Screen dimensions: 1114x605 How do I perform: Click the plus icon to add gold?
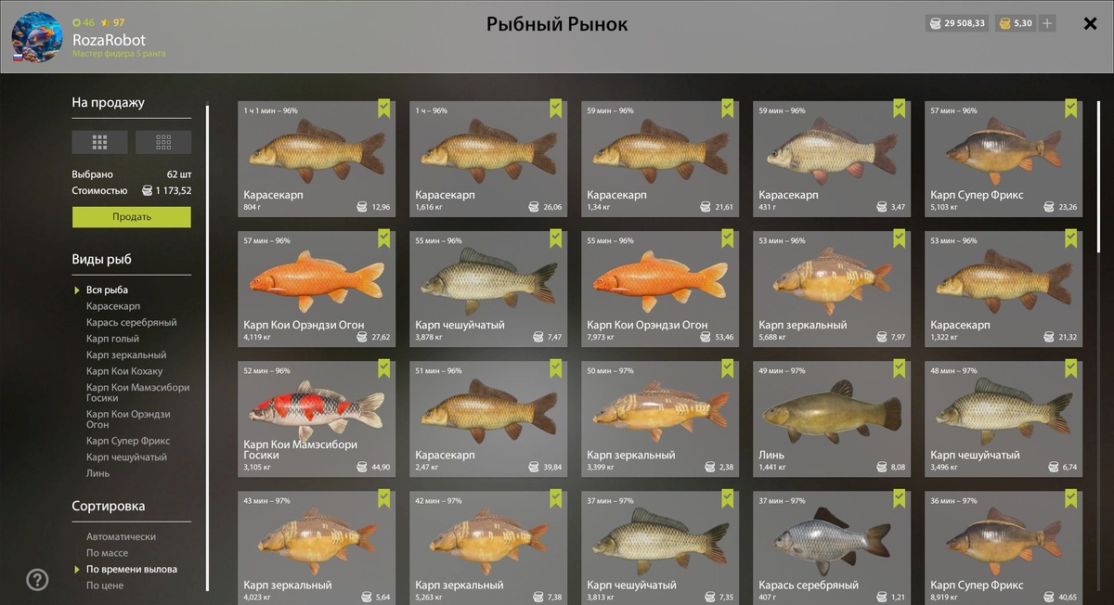click(x=1047, y=23)
